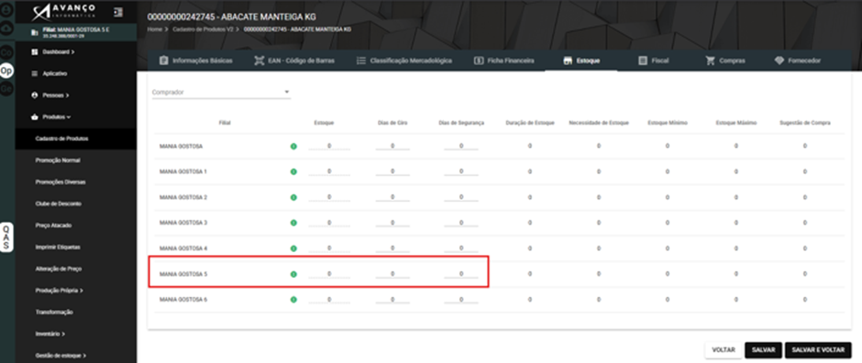Click Estoque input field for MANIA GOSTOSA 1
Screen dimensions: 862x363
tap(329, 171)
